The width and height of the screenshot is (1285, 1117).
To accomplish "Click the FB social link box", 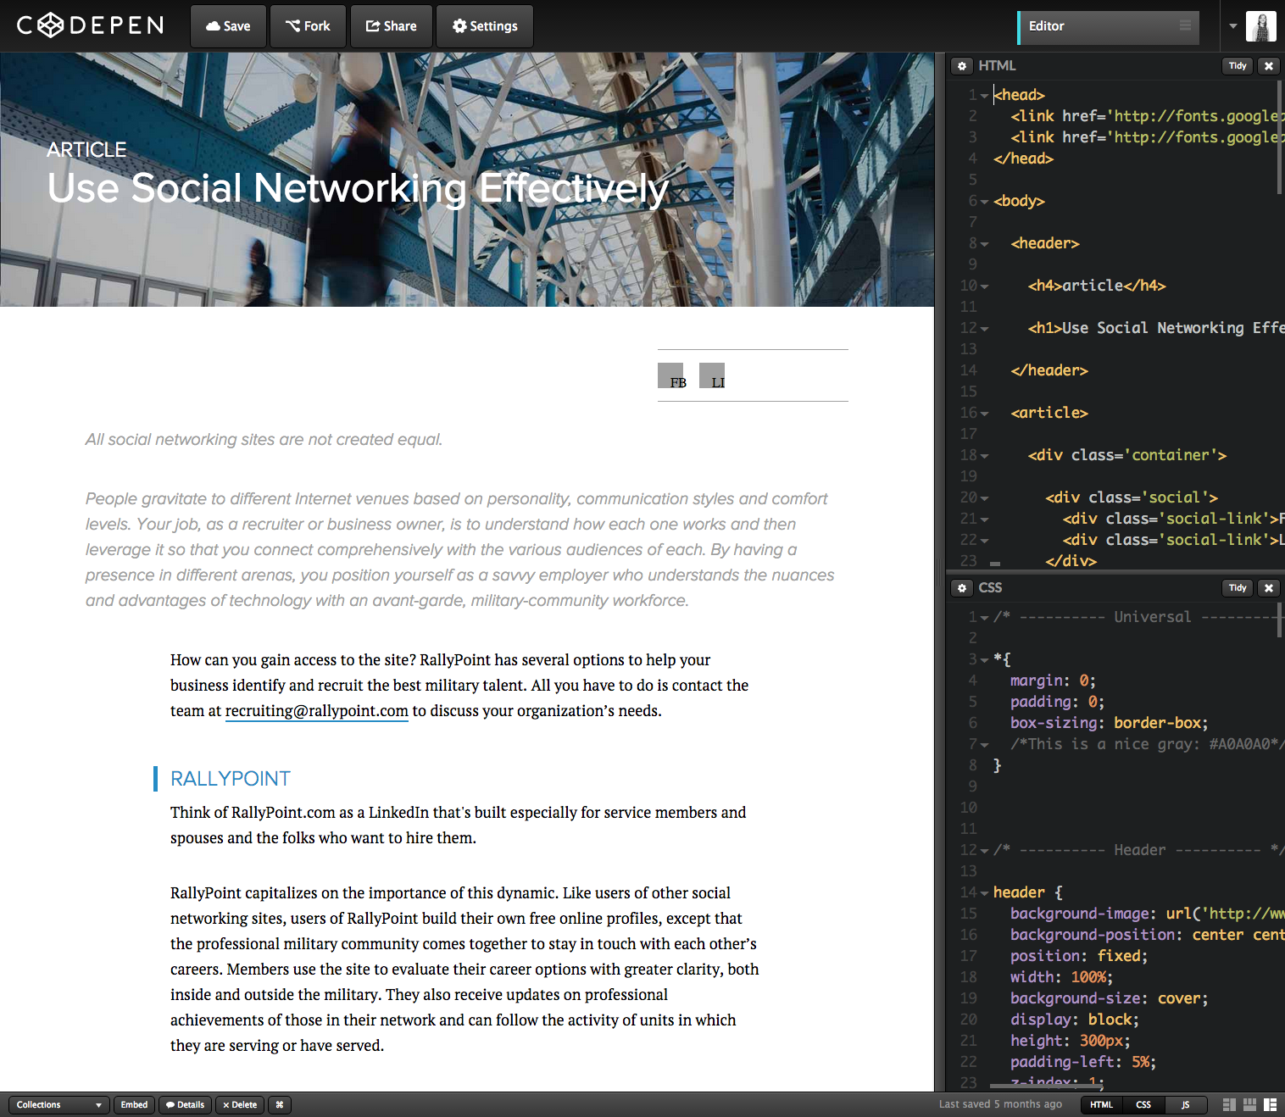I will point(670,375).
